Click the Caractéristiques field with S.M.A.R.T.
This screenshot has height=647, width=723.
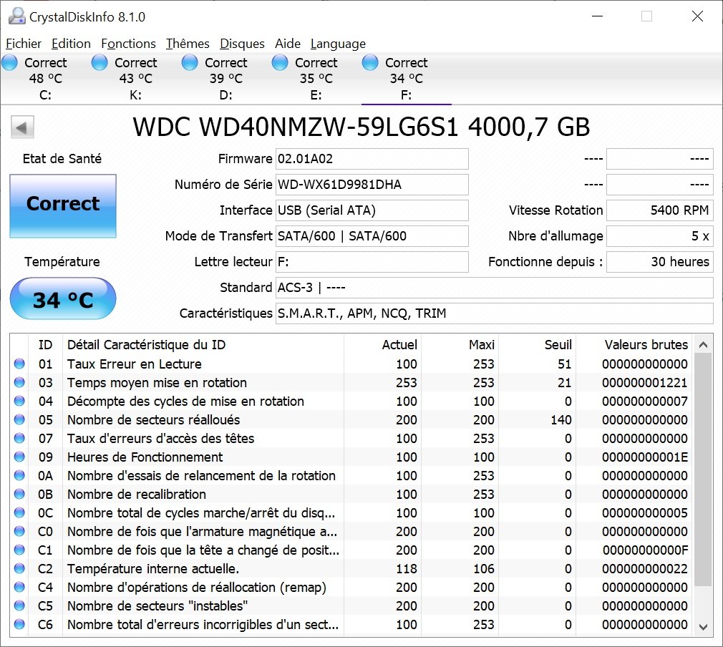(495, 314)
